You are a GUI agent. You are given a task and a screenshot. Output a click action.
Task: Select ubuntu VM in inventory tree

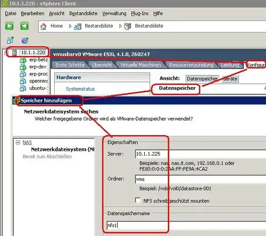tap(38, 88)
